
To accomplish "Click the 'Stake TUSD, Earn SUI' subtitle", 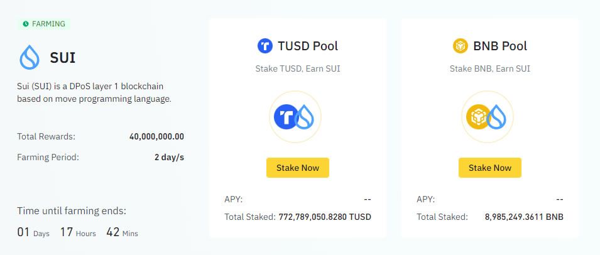I will pyautogui.click(x=298, y=68).
